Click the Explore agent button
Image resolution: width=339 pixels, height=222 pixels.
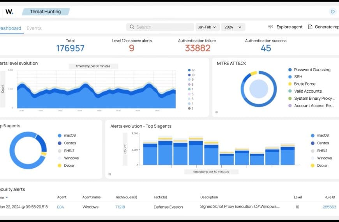(285, 27)
